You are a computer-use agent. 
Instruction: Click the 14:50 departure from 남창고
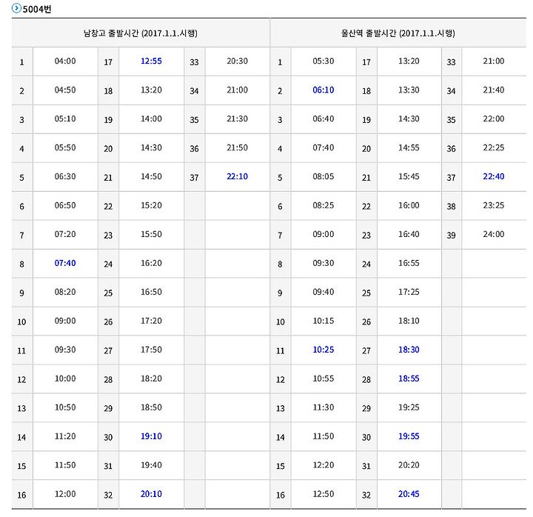[151, 176]
